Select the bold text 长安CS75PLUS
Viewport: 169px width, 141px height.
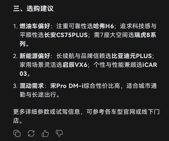tap(66, 35)
